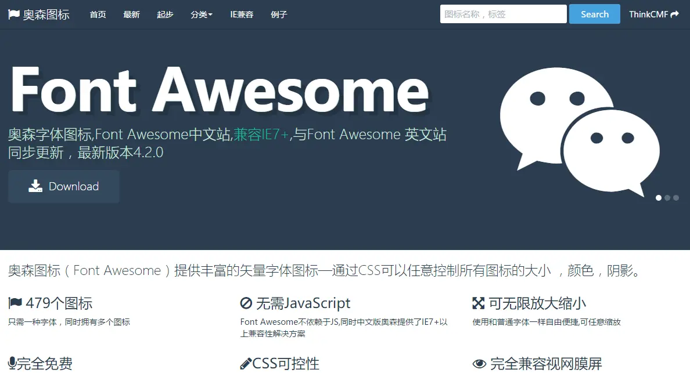This screenshot has width=690, height=373.
Task: Click the flag icon beside 479个图标
Action: click(15, 303)
